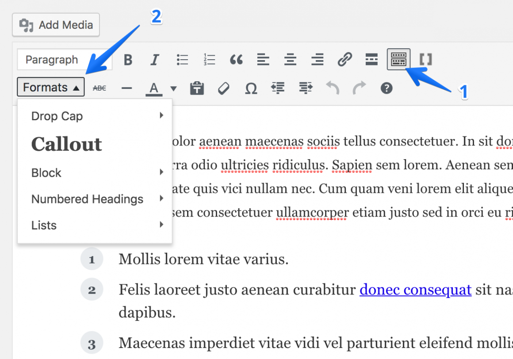
Task: Choose Drop Cap in the Formats menu
Action: (57, 116)
